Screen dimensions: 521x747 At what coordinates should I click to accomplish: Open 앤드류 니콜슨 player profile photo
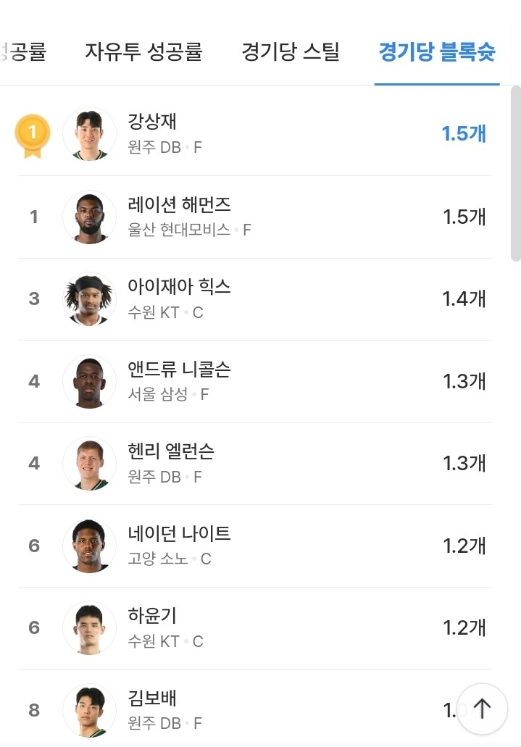pos(89,381)
